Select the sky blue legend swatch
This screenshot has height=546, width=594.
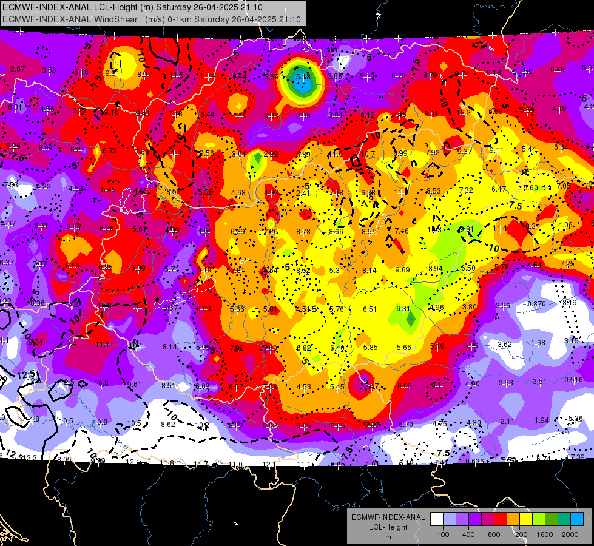pos(577,519)
